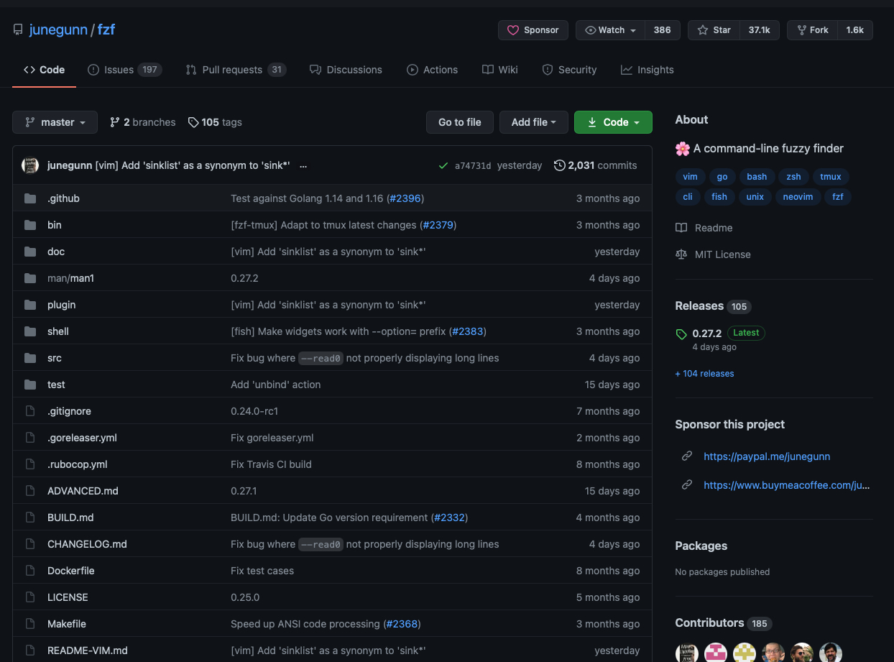Image resolution: width=894 pixels, height=662 pixels.
Task: Open the Watch dropdown
Action: point(611,30)
